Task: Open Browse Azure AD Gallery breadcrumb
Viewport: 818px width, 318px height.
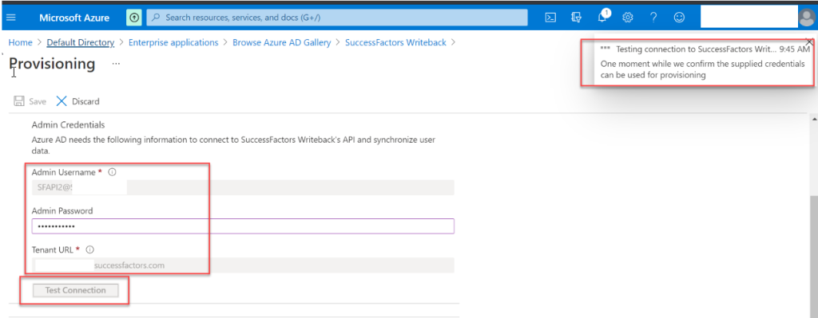Action: click(282, 43)
